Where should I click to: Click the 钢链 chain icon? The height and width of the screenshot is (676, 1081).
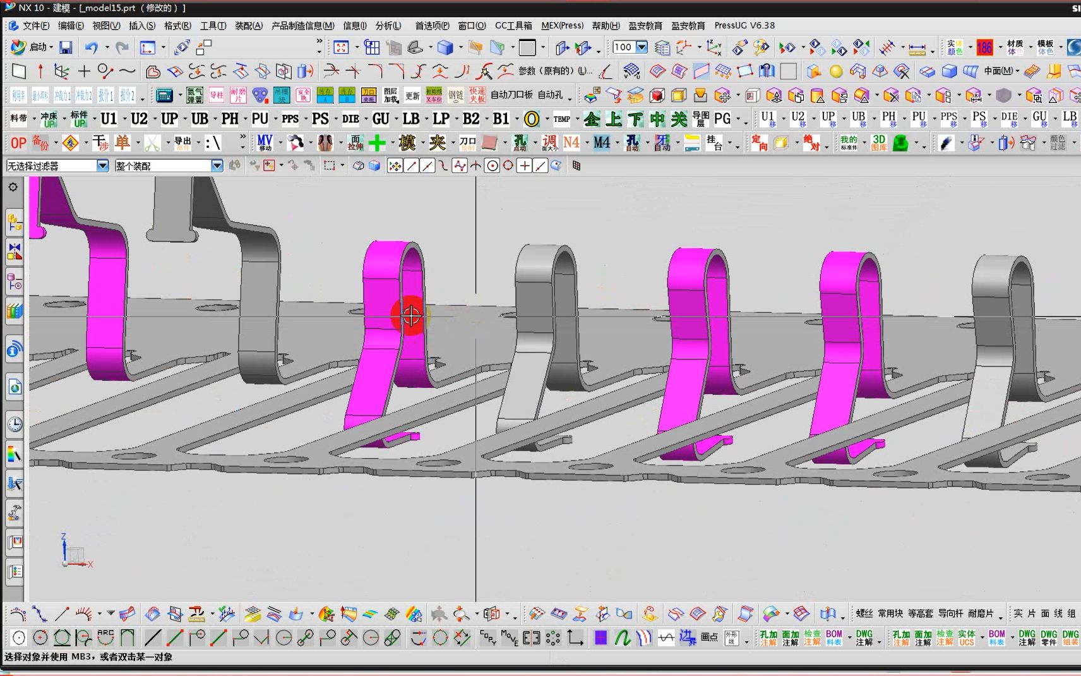click(x=456, y=95)
